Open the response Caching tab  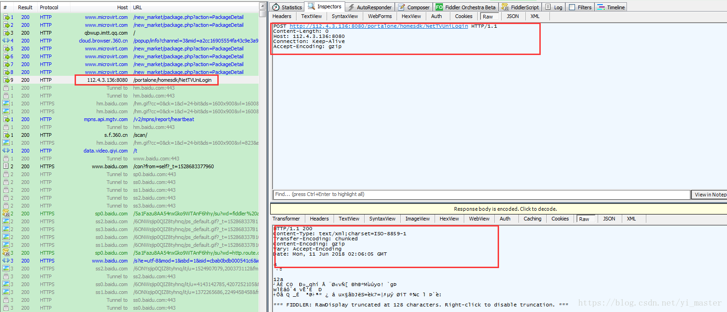pyautogui.click(x=532, y=219)
